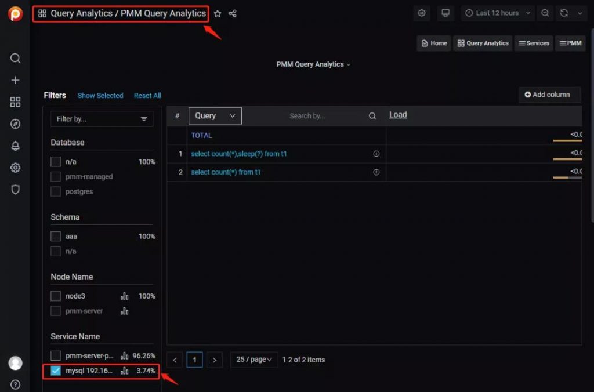Click Reset All filters link
This screenshot has width=594, height=392.
click(147, 96)
